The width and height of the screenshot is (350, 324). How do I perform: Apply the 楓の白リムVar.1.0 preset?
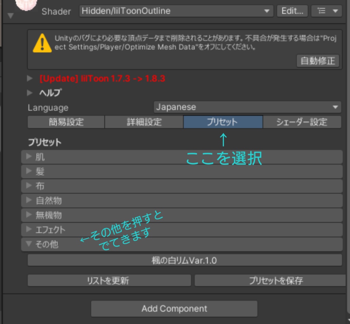tap(184, 260)
